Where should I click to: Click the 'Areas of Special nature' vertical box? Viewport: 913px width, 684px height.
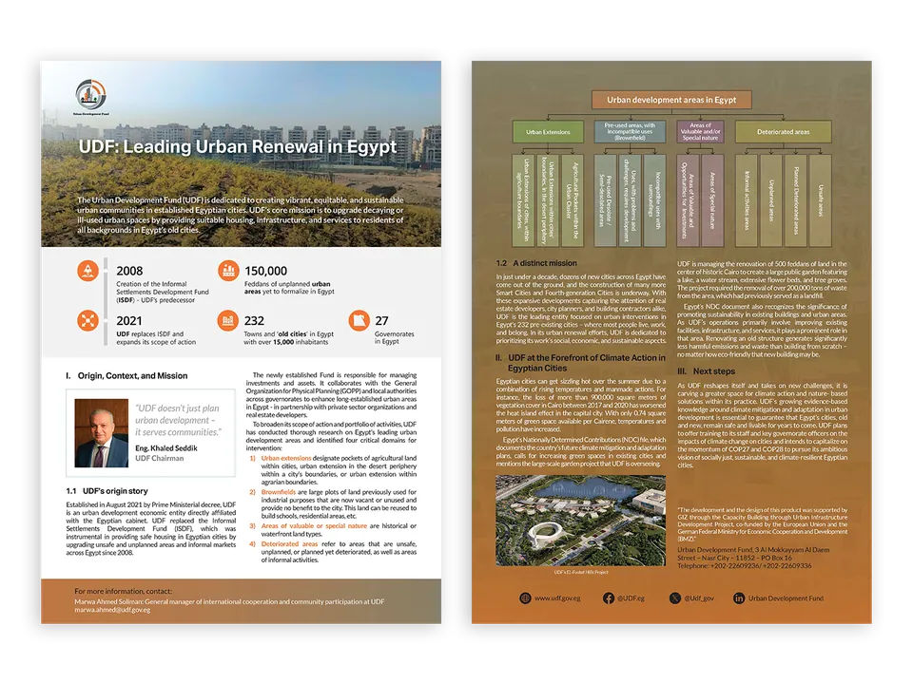712,200
